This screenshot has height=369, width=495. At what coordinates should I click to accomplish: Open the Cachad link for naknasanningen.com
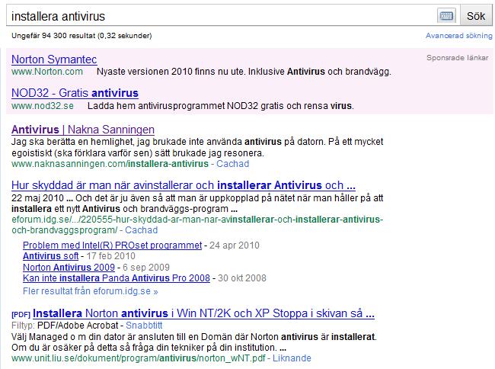pos(233,164)
